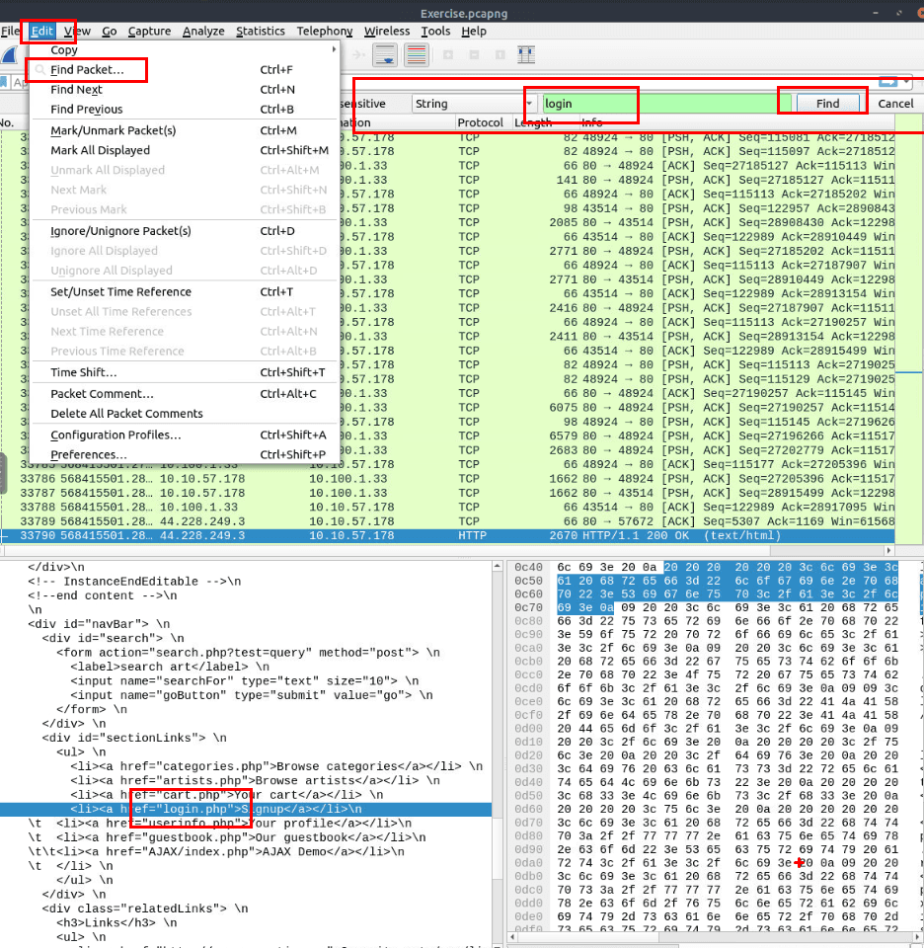Screen dimensions: 924x948
Task: Toggle the colorize packet list icon
Action: [x=417, y=55]
